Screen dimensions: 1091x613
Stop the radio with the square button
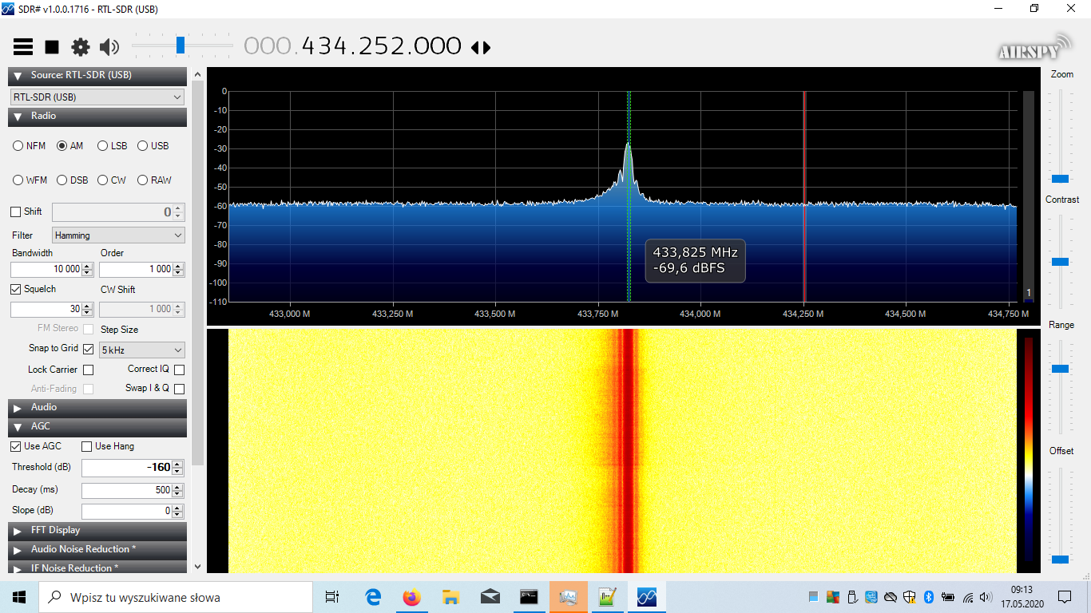[52, 47]
